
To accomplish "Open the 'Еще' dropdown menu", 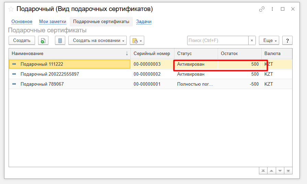I will pos(269,41).
